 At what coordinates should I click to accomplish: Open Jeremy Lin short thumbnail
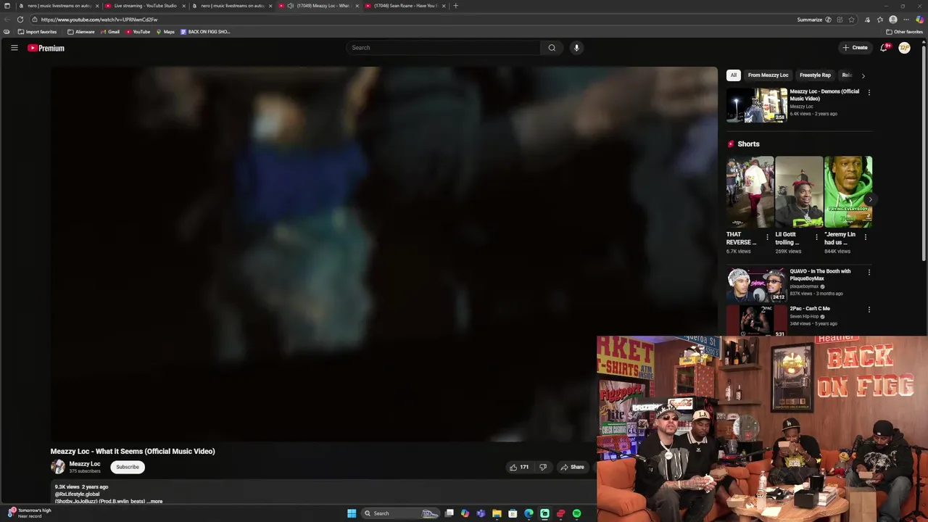848,192
